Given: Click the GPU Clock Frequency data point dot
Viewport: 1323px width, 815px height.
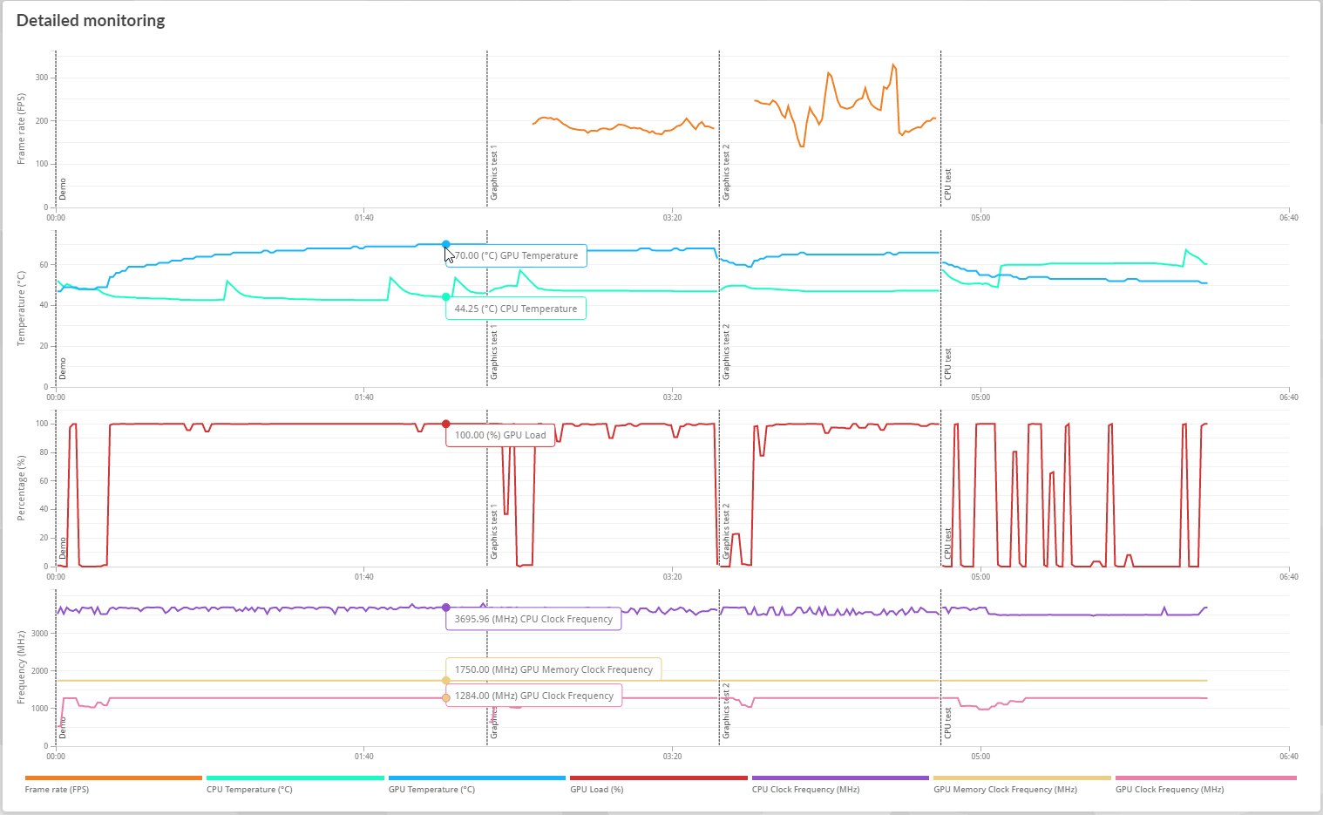Looking at the screenshot, I should [x=446, y=698].
